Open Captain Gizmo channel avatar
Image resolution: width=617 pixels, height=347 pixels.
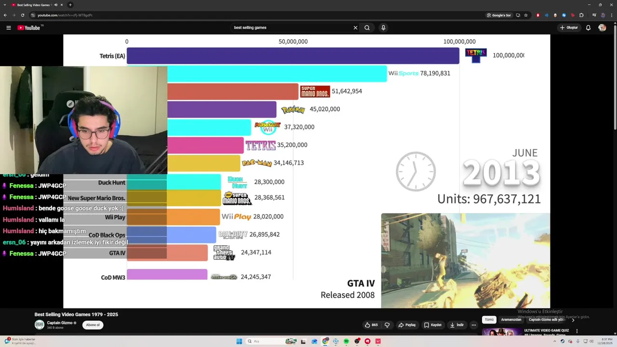coord(39,325)
